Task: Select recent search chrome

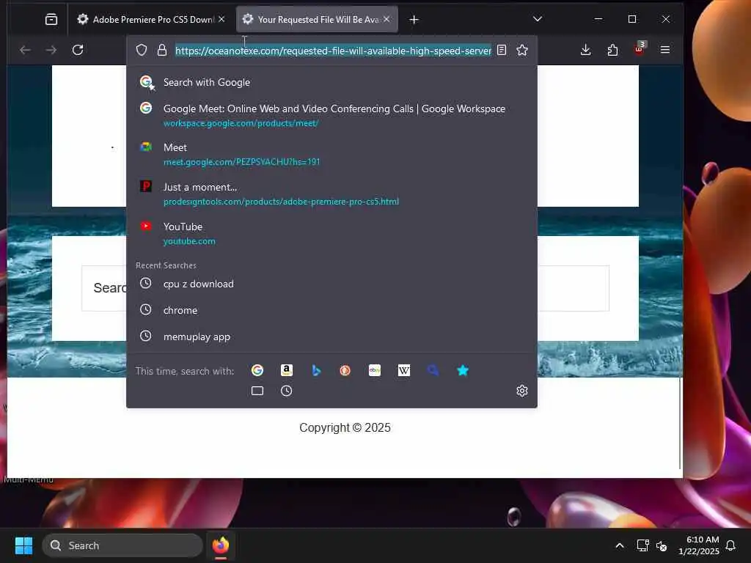Action: click(x=331, y=310)
